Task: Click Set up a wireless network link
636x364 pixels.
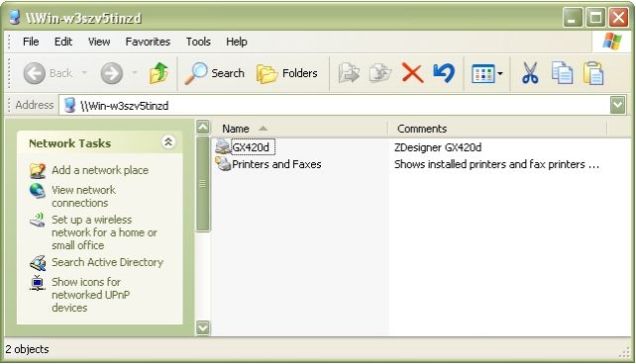Action: click(x=104, y=232)
